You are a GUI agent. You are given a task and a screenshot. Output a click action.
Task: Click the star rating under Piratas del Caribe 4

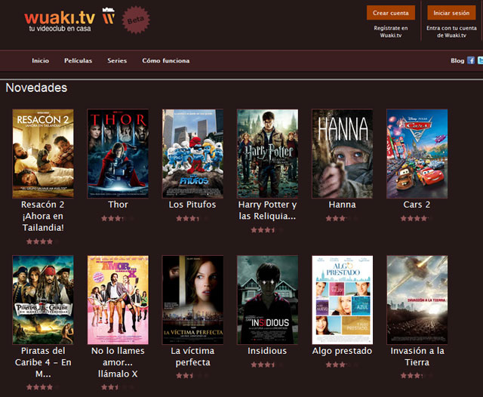pyautogui.click(x=43, y=387)
